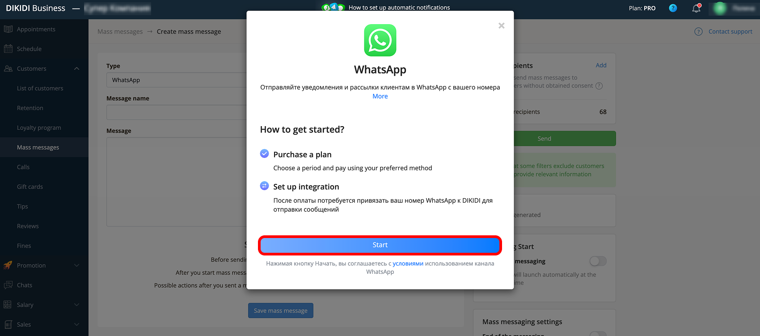Viewport: 760px width, 336px height.
Task: Open the More link under WhatsApp description
Action: [x=380, y=96]
